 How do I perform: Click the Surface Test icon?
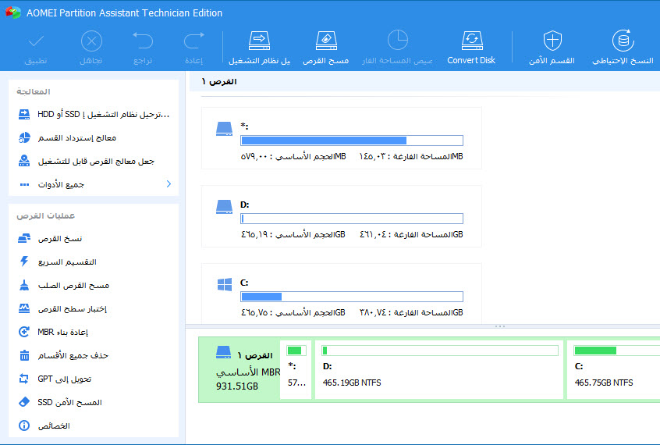coord(24,308)
